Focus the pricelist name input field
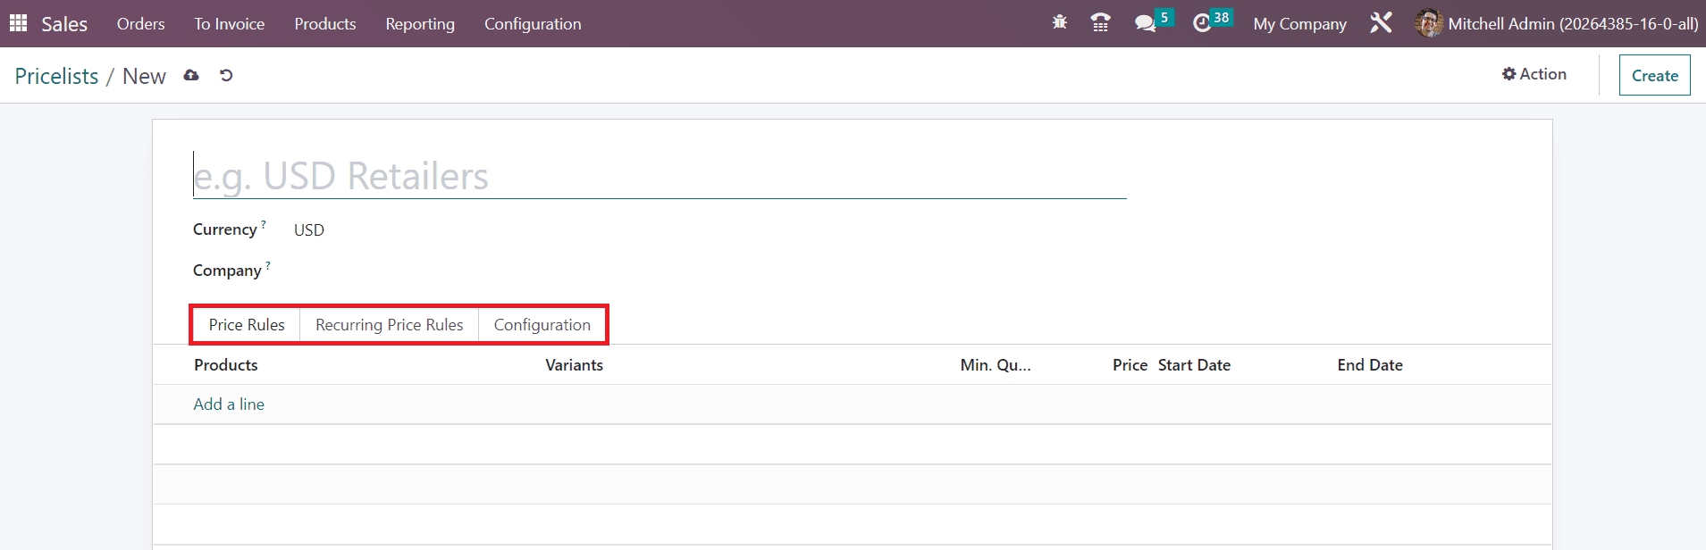The height and width of the screenshot is (550, 1706). click(x=659, y=176)
